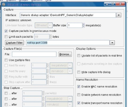
Task: Click the Interface field showing Generic dialup adapter
Action: pos(68,15)
